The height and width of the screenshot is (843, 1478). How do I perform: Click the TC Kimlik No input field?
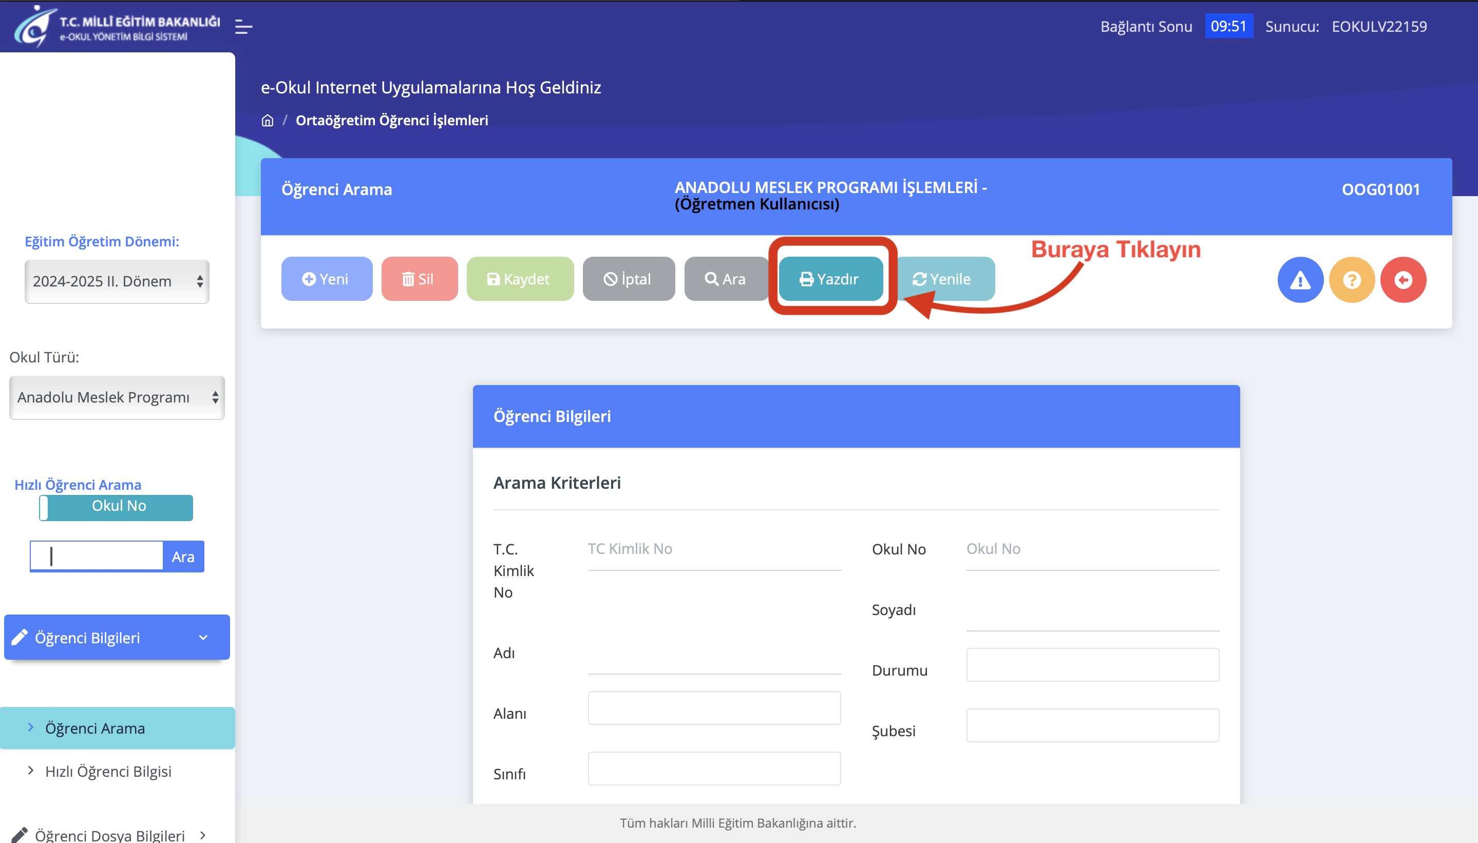click(713, 549)
